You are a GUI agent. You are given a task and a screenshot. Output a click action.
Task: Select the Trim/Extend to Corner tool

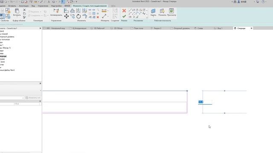coord(84,17)
